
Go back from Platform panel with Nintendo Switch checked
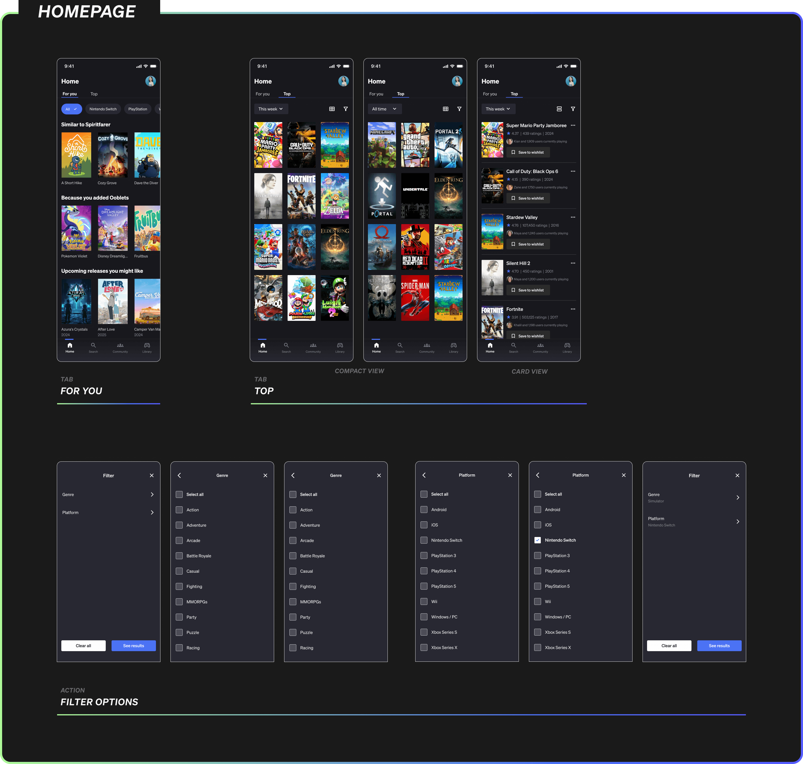[x=538, y=475]
